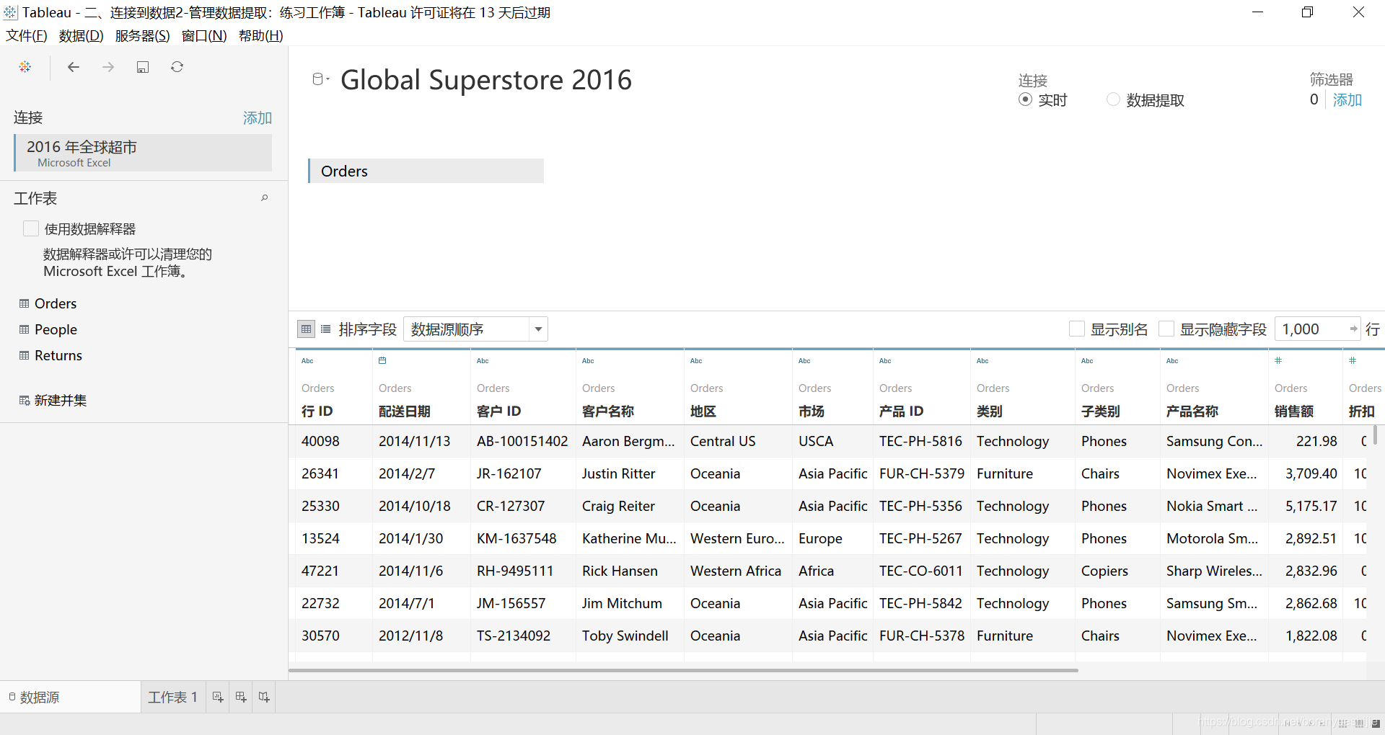1385x735 pixels.
Task: Click the Abc type icon above 地区
Action: pyautogui.click(x=696, y=361)
